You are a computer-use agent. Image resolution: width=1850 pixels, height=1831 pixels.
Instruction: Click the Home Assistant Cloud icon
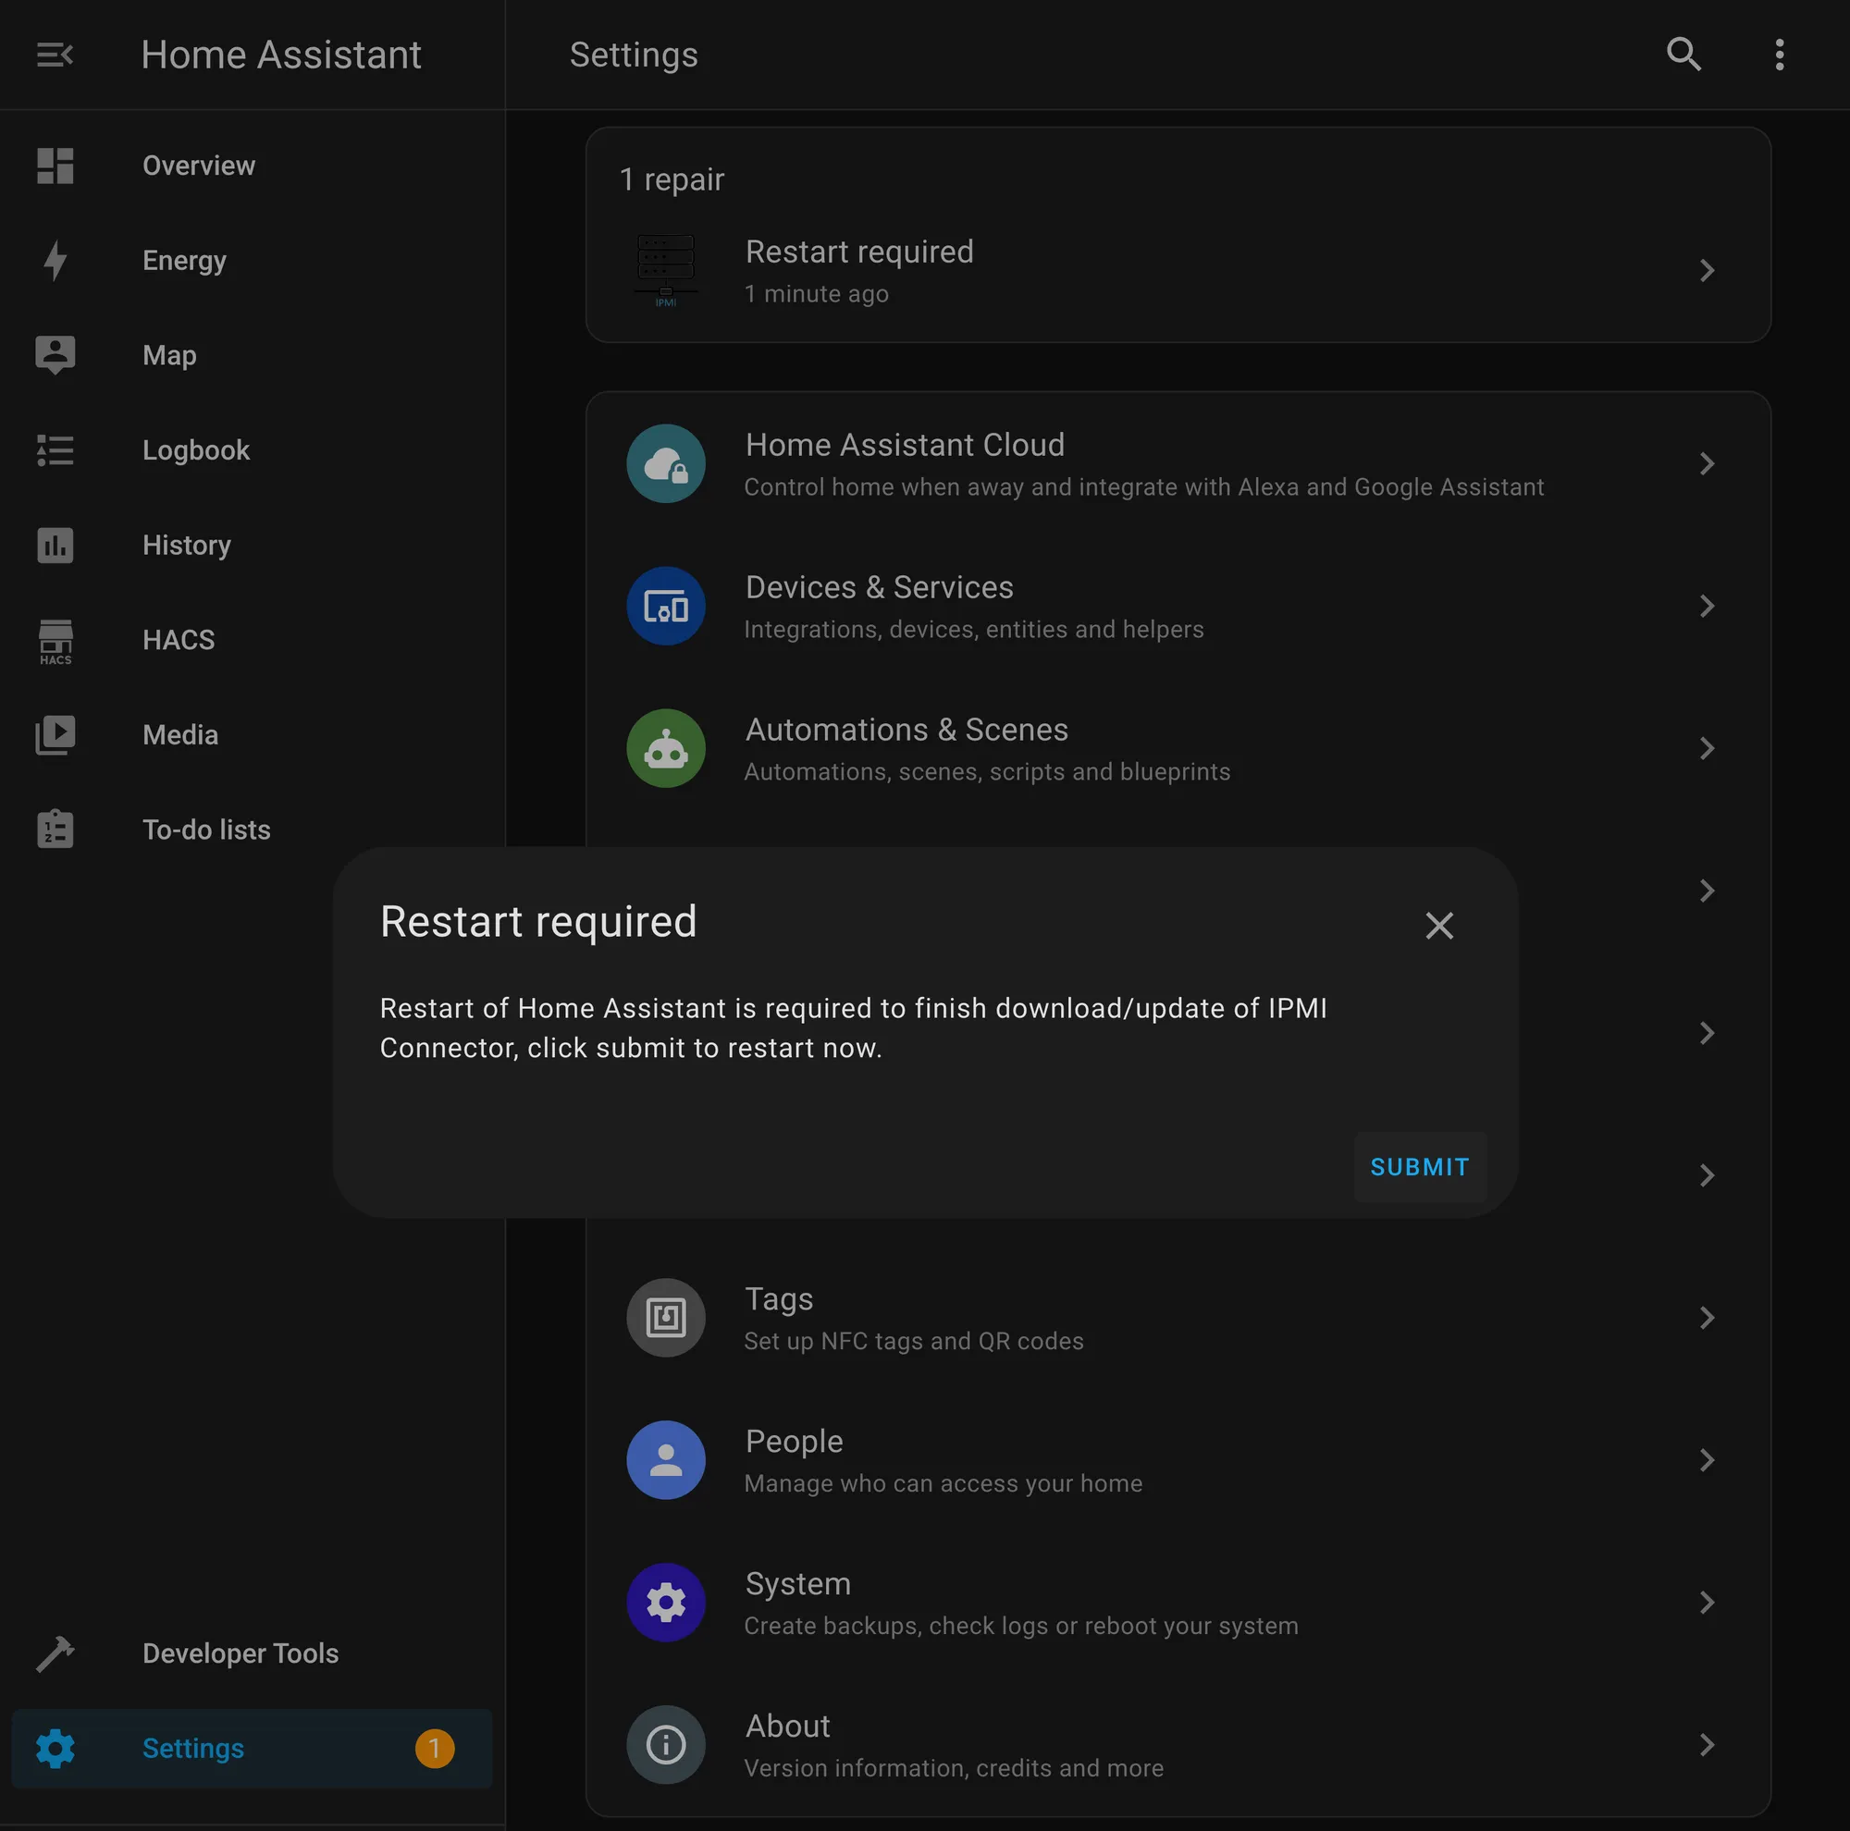665,463
